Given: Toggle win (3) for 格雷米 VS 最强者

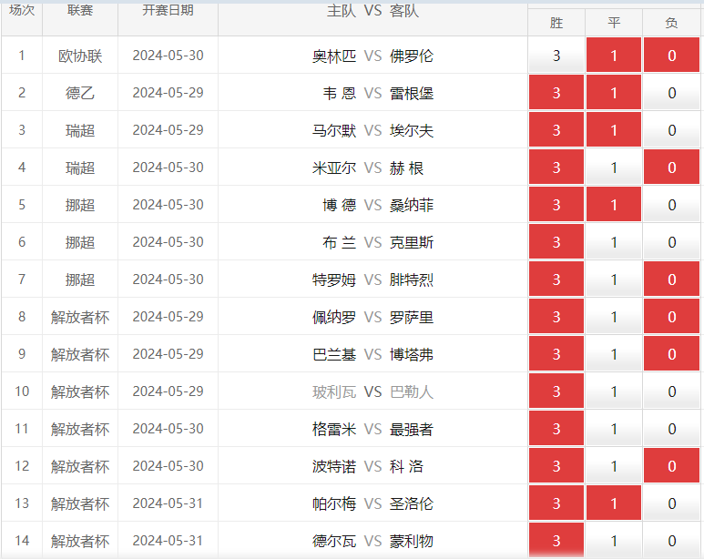Looking at the screenshot, I should click(556, 428).
